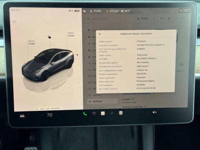Tap the 6:41 pm clock in status bar
The height and width of the screenshot is (150, 200).
114,11
